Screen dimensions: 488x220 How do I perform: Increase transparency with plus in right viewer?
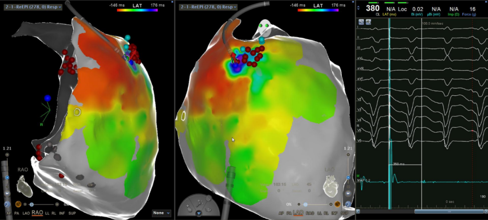331,205
